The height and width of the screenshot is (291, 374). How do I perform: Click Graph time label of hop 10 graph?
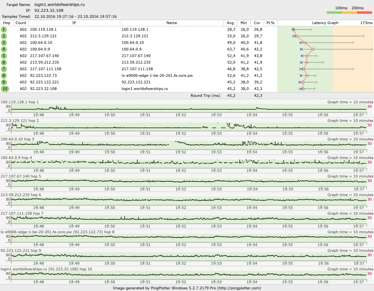coord(350,269)
